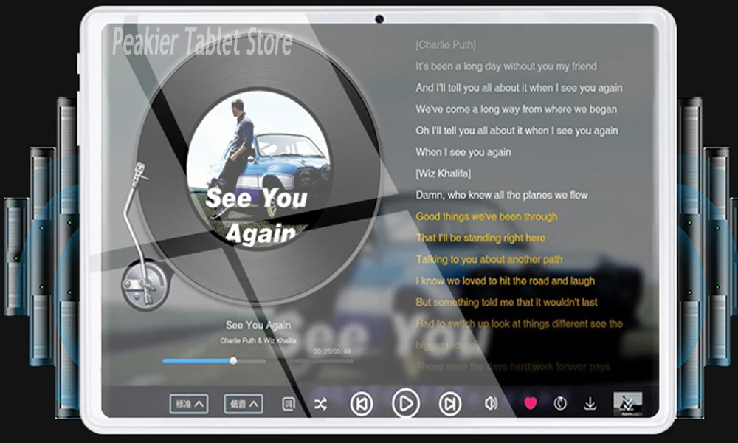Play the song See You Again
The image size is (738, 443).
(x=406, y=403)
